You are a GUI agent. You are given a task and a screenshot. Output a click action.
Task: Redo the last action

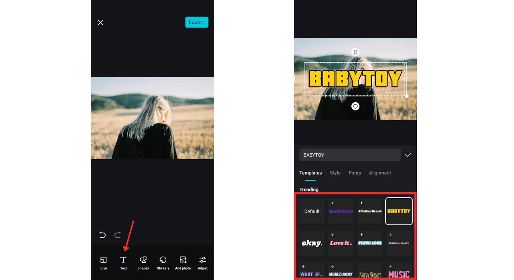point(118,235)
